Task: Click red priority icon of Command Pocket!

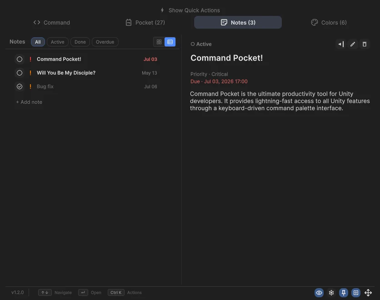Action: pos(30,59)
